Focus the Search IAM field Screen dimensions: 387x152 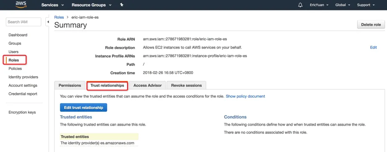[23, 22]
